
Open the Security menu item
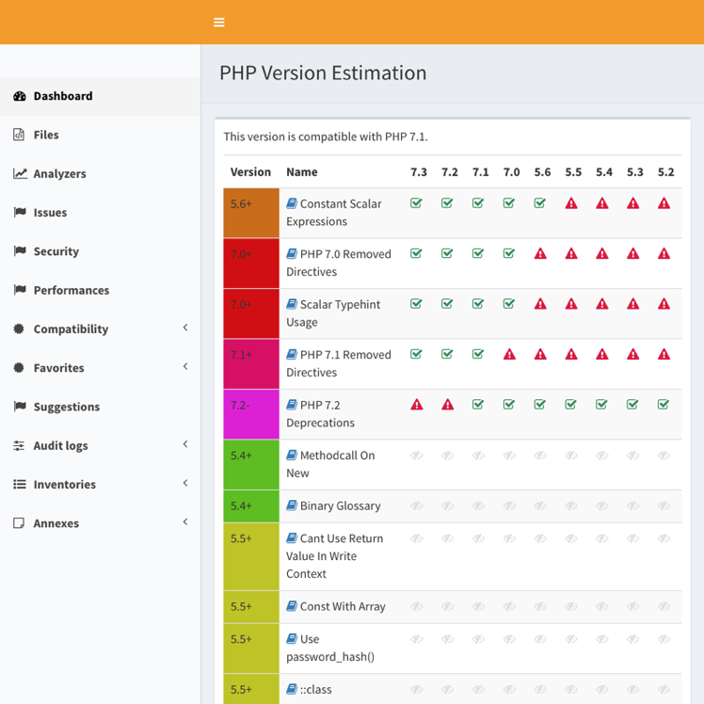(x=100, y=251)
